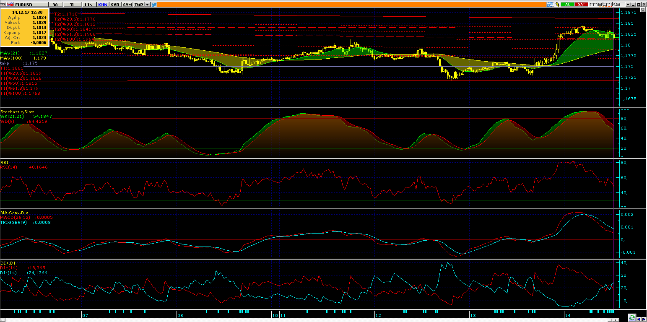Click the red SAT sell button

(x=581, y=4)
